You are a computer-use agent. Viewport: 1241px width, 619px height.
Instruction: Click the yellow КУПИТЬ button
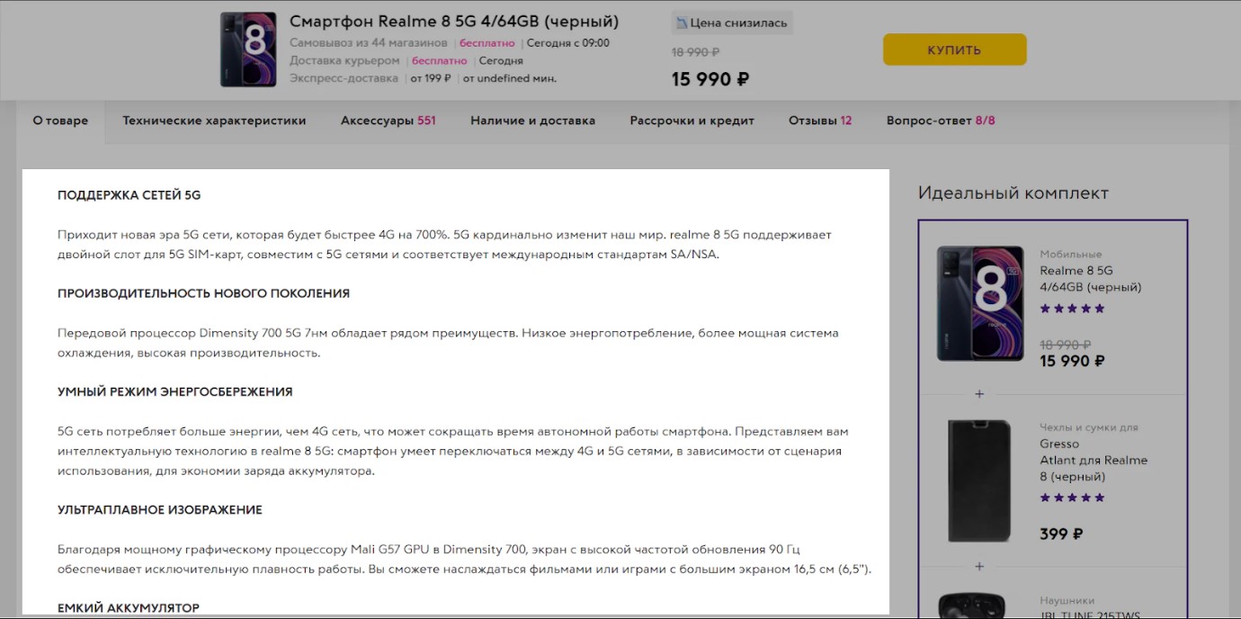tap(954, 49)
